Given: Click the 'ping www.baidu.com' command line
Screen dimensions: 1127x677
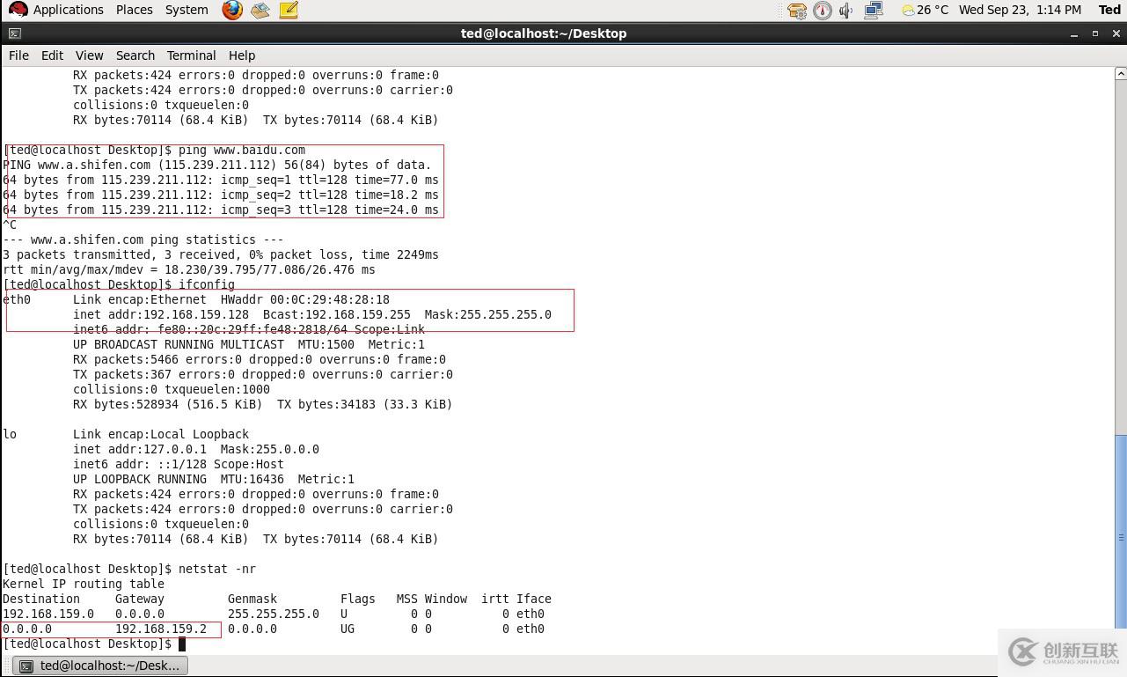Looking at the screenshot, I should (x=154, y=150).
